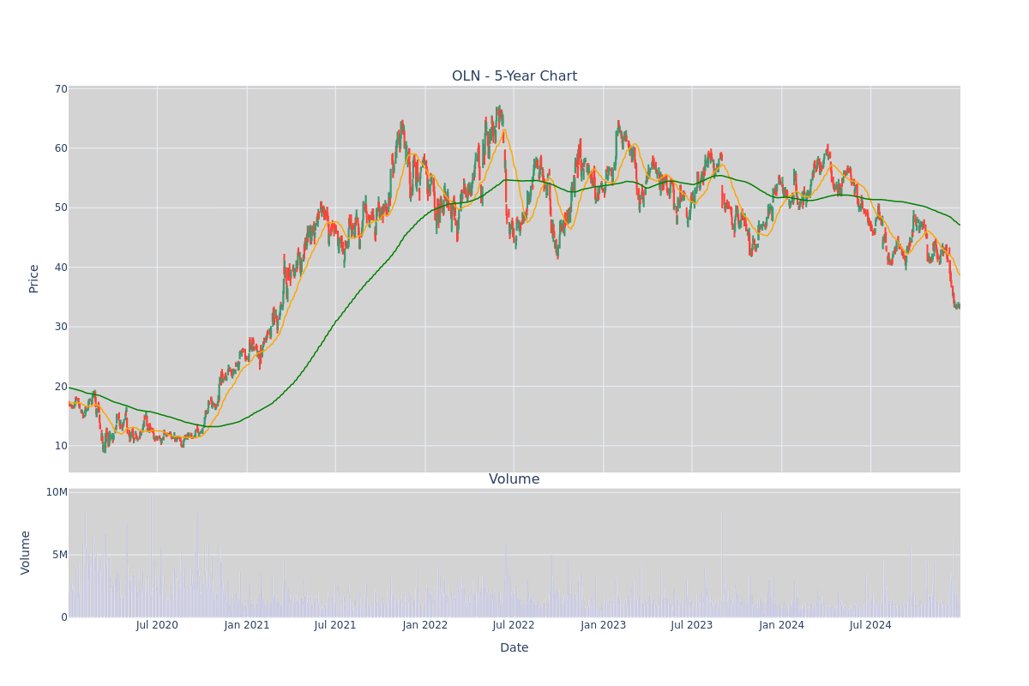
Task: Select the "Jan 2021" date tick label
Action: tap(247, 625)
